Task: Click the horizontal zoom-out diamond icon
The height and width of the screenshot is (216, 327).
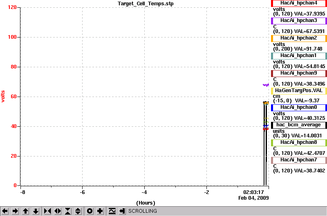Action: (58, 211)
